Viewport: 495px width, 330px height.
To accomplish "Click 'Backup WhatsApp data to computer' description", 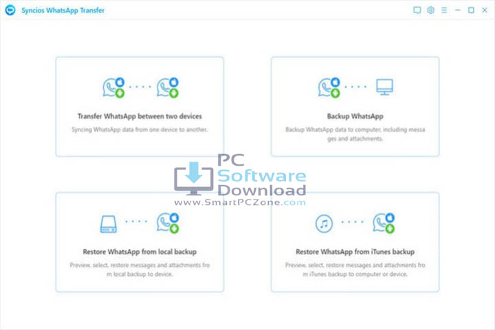I will [x=355, y=134].
